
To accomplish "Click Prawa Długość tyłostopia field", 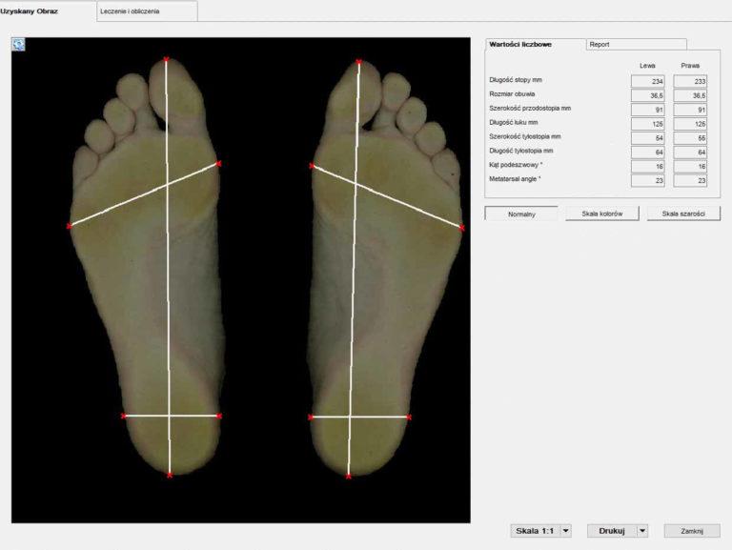I will coord(690,153).
